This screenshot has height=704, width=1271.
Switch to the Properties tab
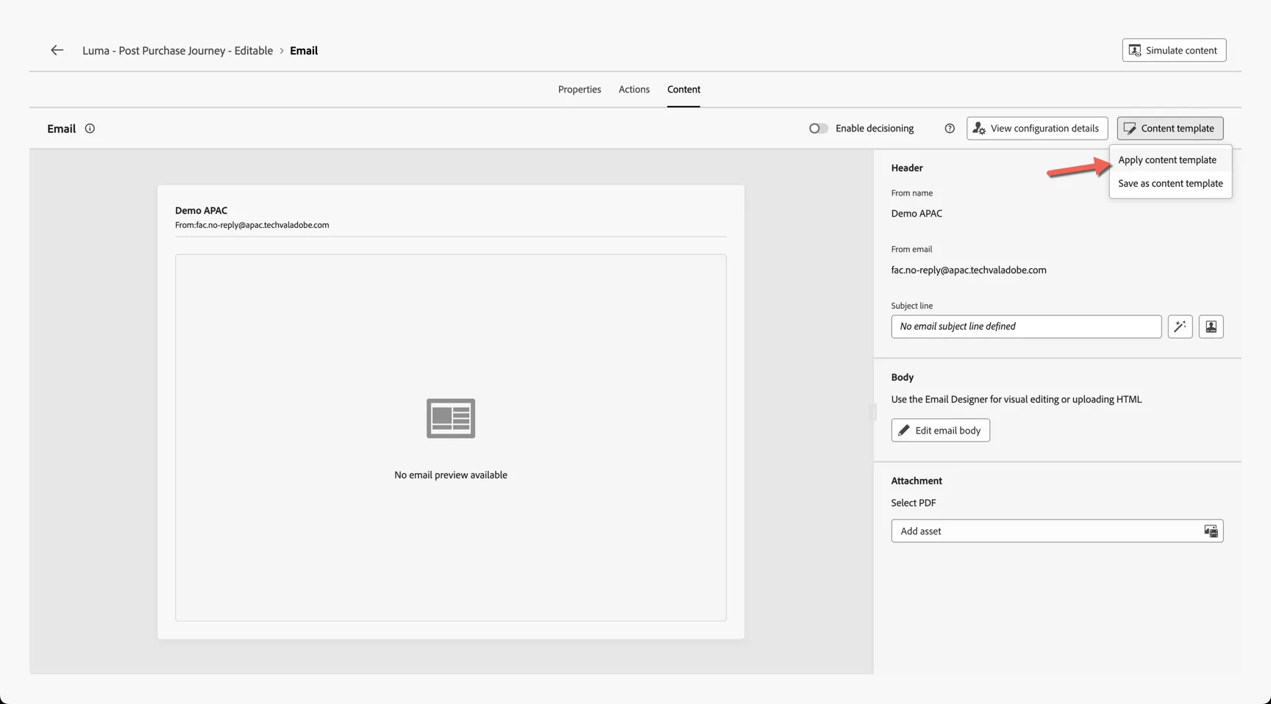[580, 89]
